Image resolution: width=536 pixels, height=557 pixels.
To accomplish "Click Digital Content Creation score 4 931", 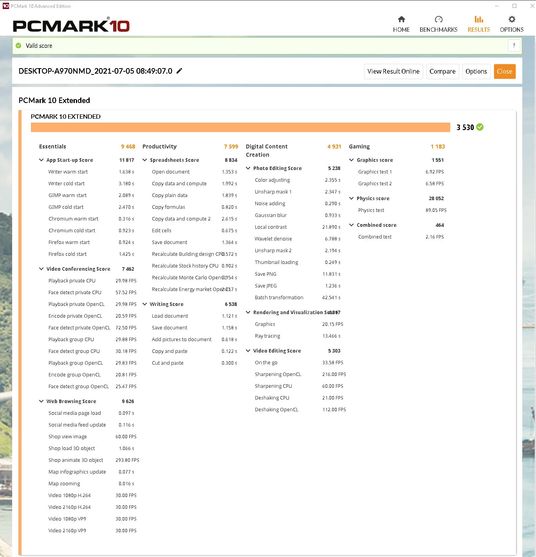I will [334, 146].
